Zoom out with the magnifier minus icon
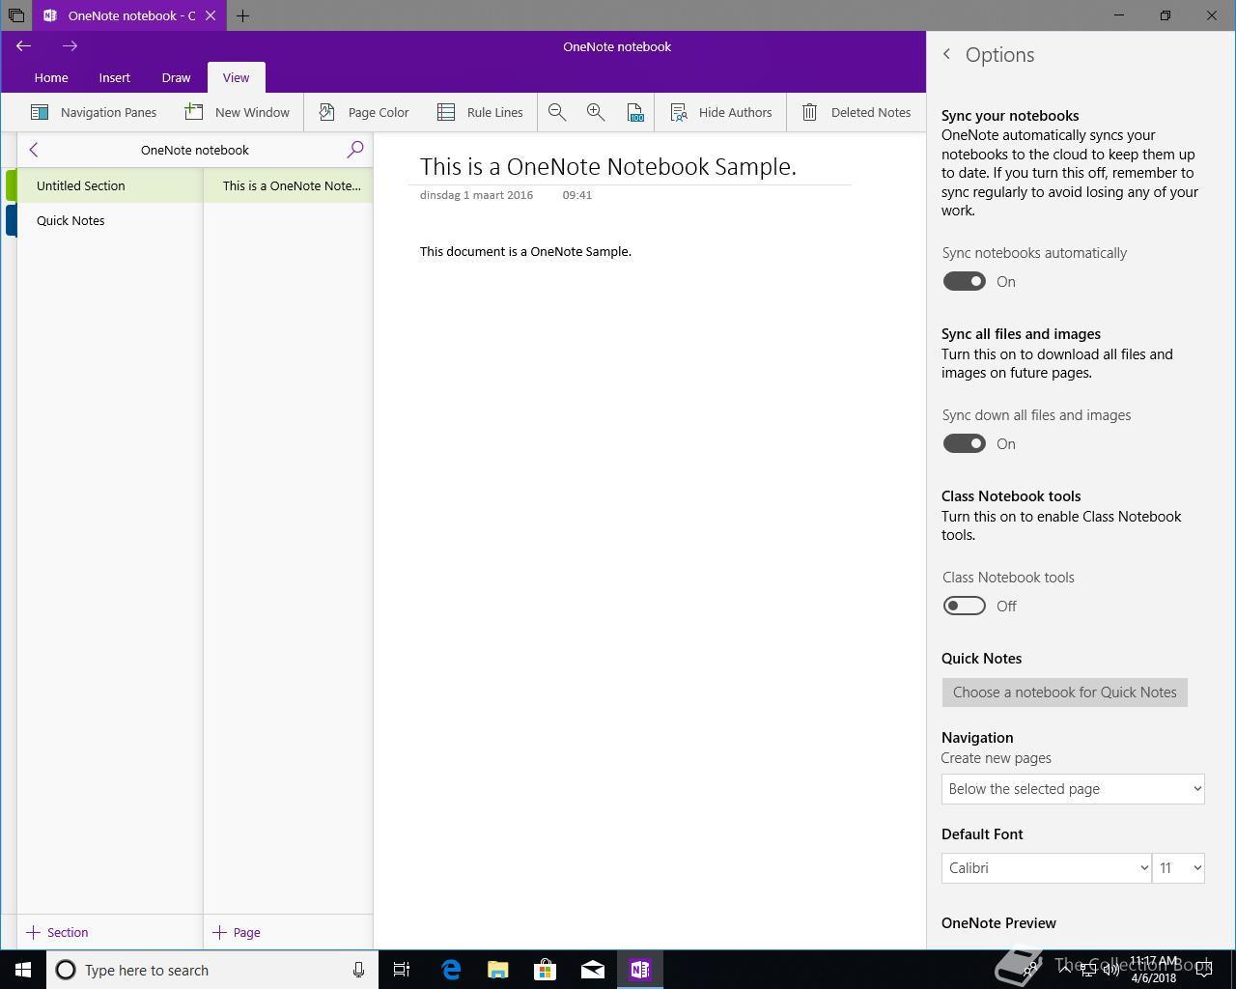This screenshot has width=1236, height=989. [557, 112]
